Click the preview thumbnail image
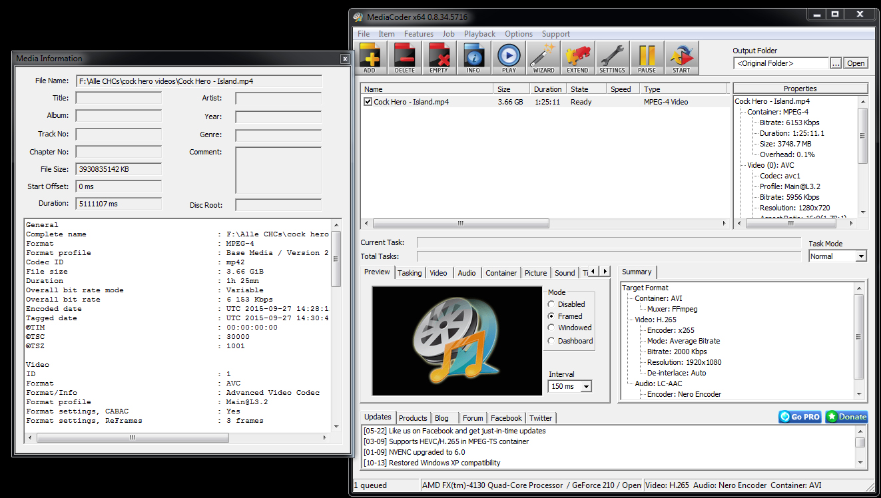Screen dimensions: 881x498 (x=457, y=341)
